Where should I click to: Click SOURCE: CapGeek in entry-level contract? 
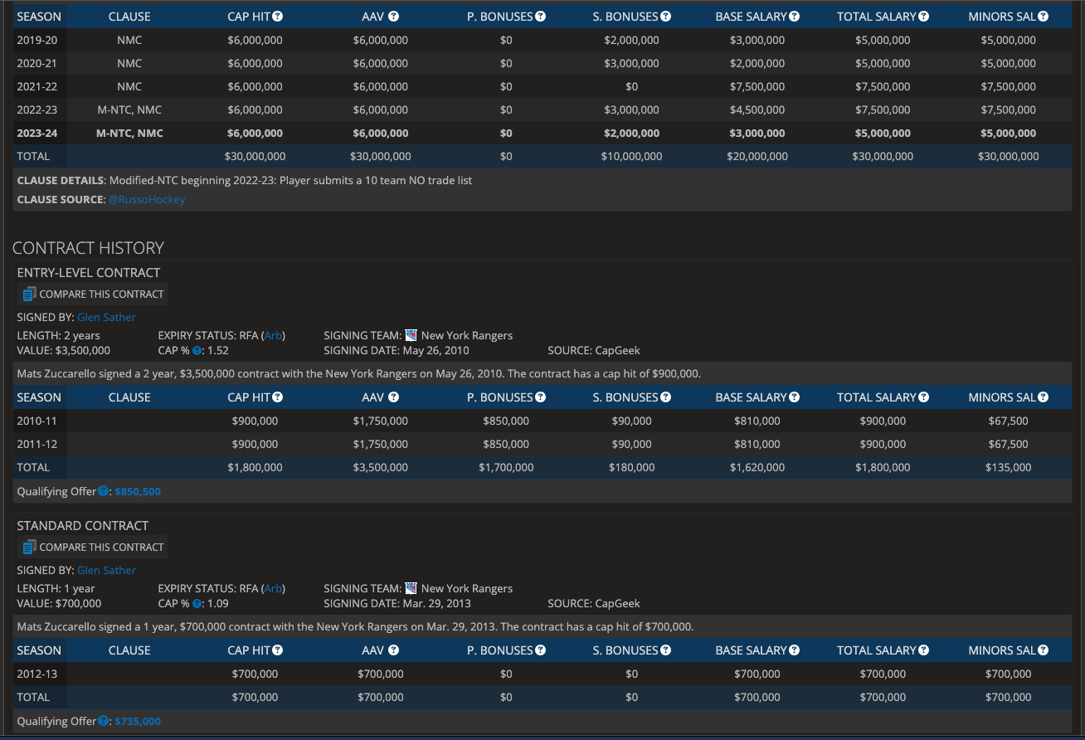tap(594, 351)
